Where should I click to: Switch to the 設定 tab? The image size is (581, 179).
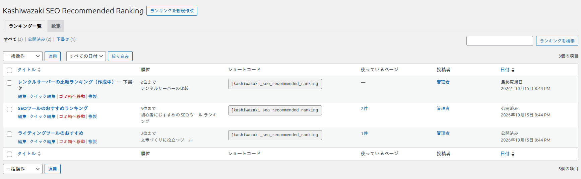click(56, 26)
